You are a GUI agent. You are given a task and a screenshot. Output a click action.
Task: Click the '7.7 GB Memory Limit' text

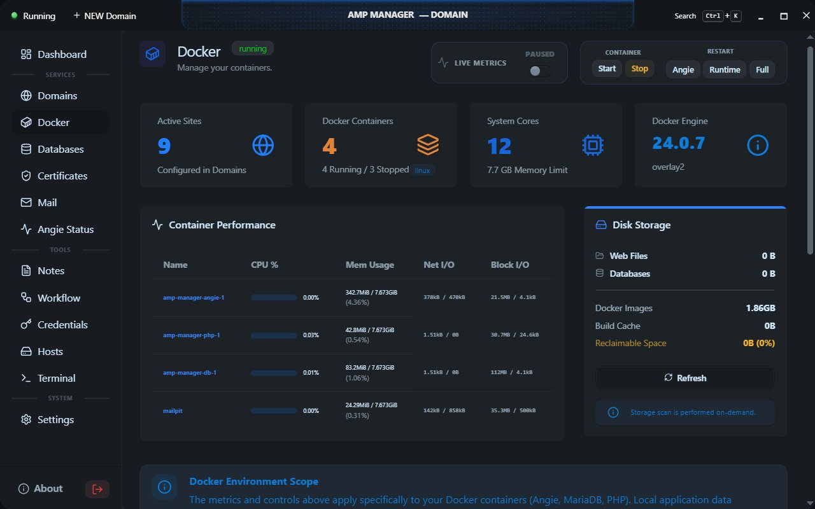click(x=527, y=170)
